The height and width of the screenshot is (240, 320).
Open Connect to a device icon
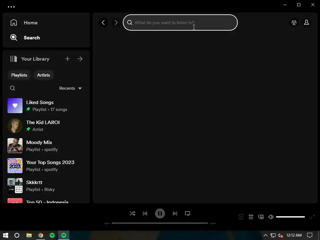click(x=261, y=217)
